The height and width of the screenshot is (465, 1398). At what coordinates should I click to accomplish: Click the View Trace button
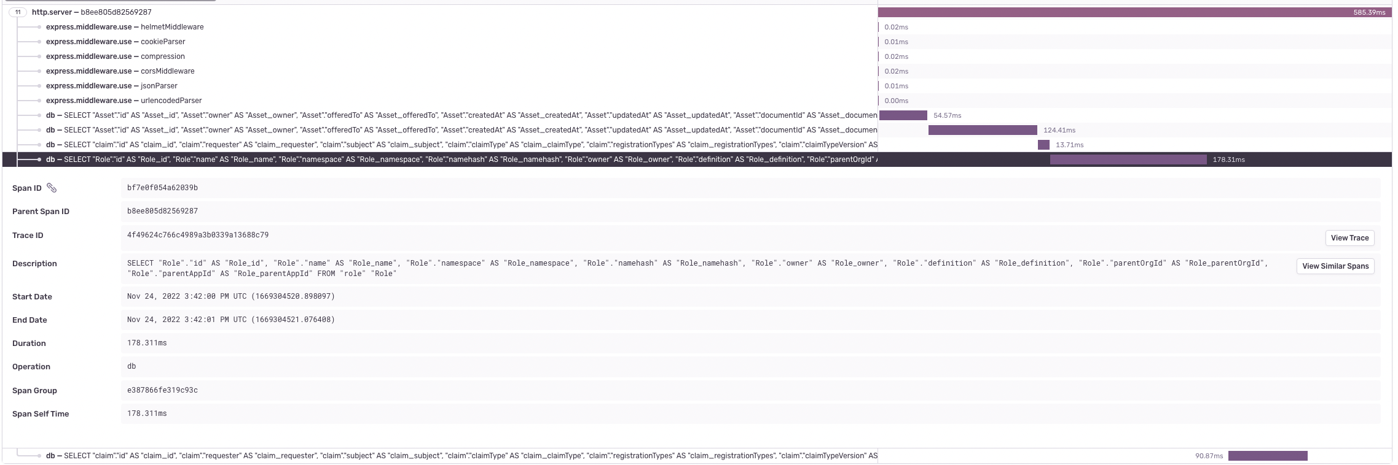coord(1349,238)
